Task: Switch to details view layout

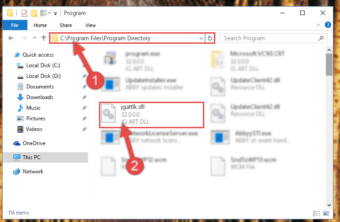Action: (x=317, y=213)
